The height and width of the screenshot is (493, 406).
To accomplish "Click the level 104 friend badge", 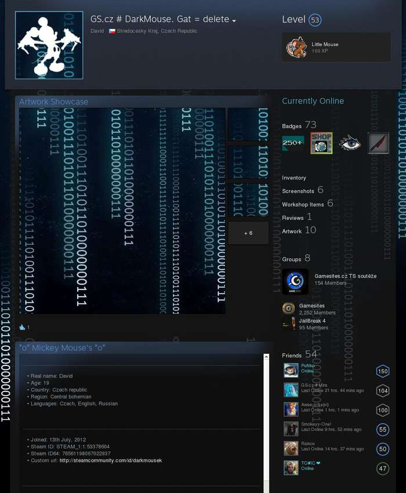I will pyautogui.click(x=382, y=391).
